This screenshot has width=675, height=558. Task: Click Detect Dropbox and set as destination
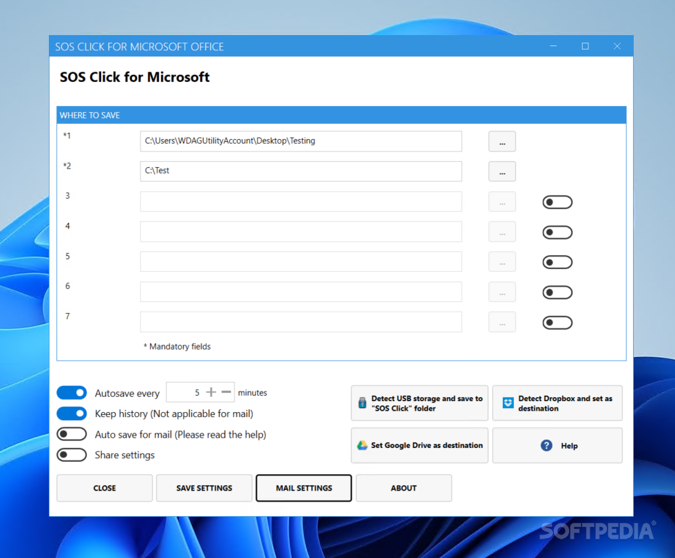pyautogui.click(x=557, y=403)
